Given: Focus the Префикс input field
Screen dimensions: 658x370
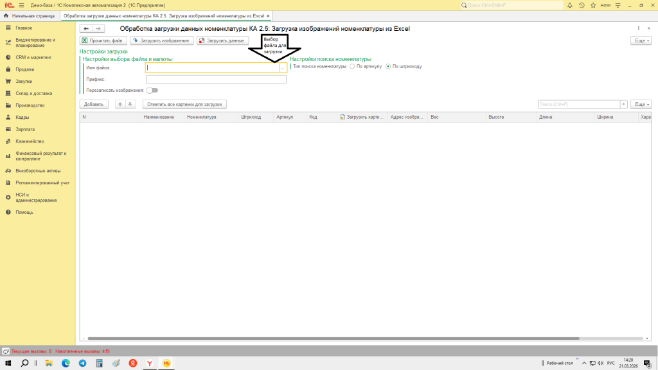Looking at the screenshot, I should [x=216, y=79].
